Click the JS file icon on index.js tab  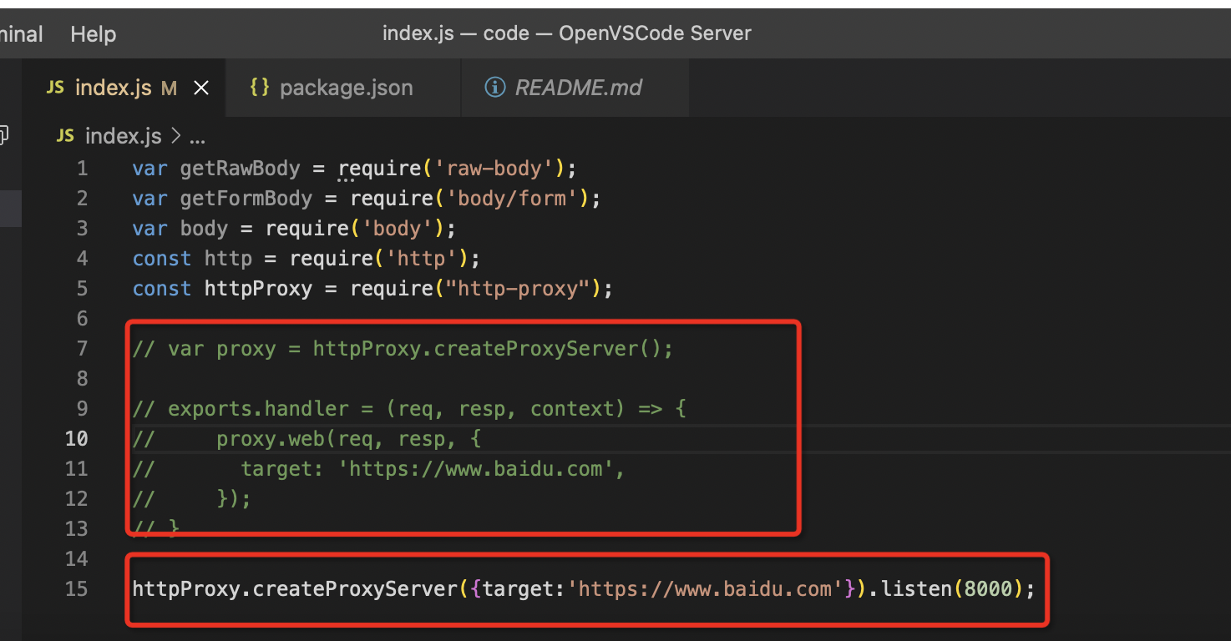coord(55,88)
